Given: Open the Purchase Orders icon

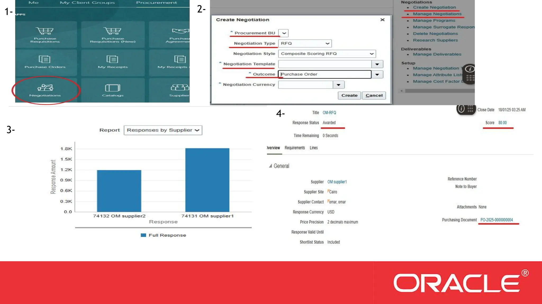Looking at the screenshot, I should click(44, 59).
